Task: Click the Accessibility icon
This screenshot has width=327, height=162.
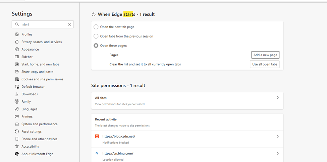Action: [17, 147]
